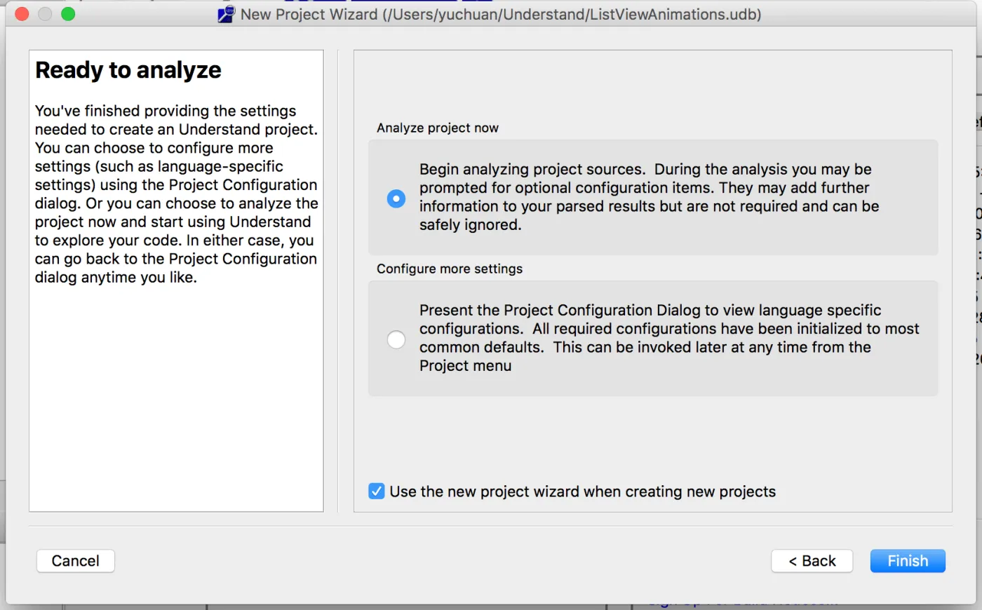982x610 pixels.
Task: Click the window title showing ListViewAnimations.udb path
Action: 501,14
